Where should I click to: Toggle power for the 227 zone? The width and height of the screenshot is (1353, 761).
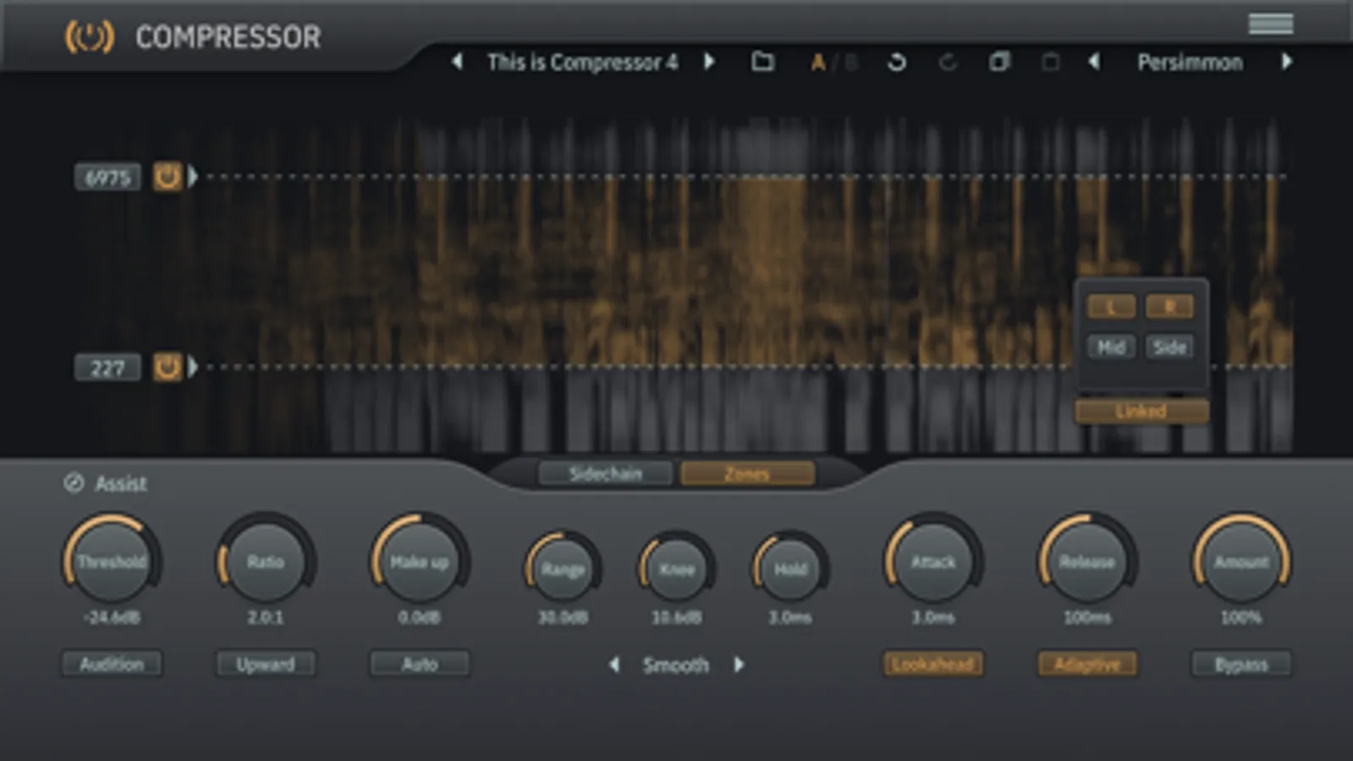(167, 368)
